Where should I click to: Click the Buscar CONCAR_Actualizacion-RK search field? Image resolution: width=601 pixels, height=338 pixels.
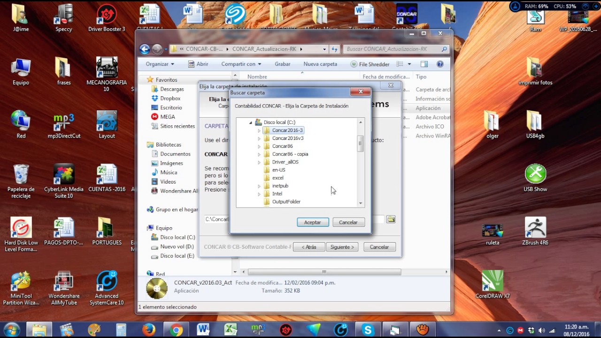[396, 49]
